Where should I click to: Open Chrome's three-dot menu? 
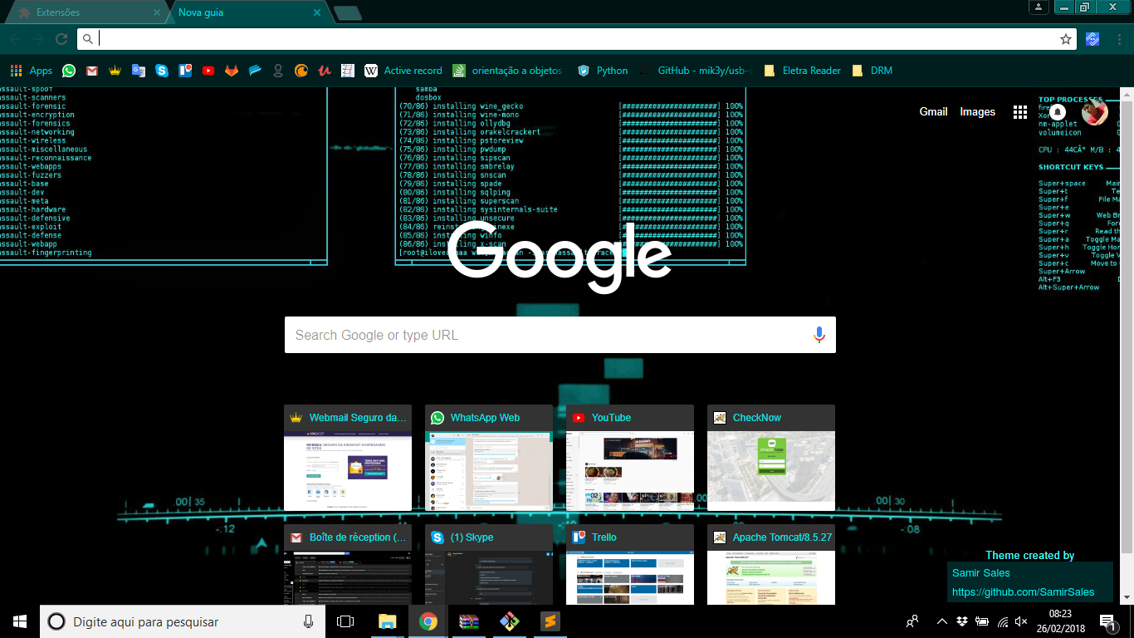[x=1117, y=39]
